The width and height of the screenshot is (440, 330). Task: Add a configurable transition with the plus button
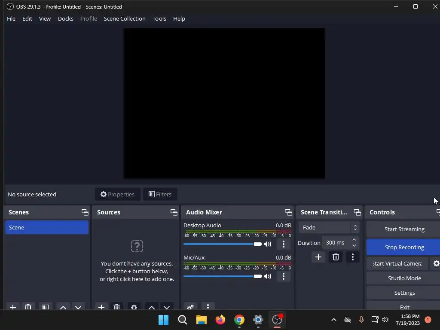[x=318, y=257]
